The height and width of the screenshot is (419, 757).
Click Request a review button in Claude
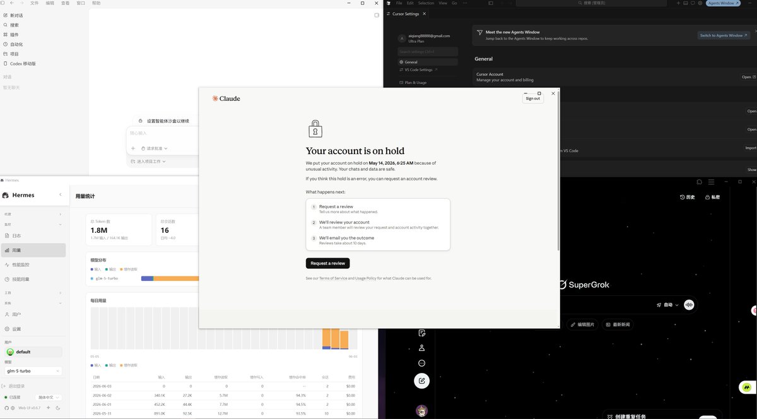point(327,263)
